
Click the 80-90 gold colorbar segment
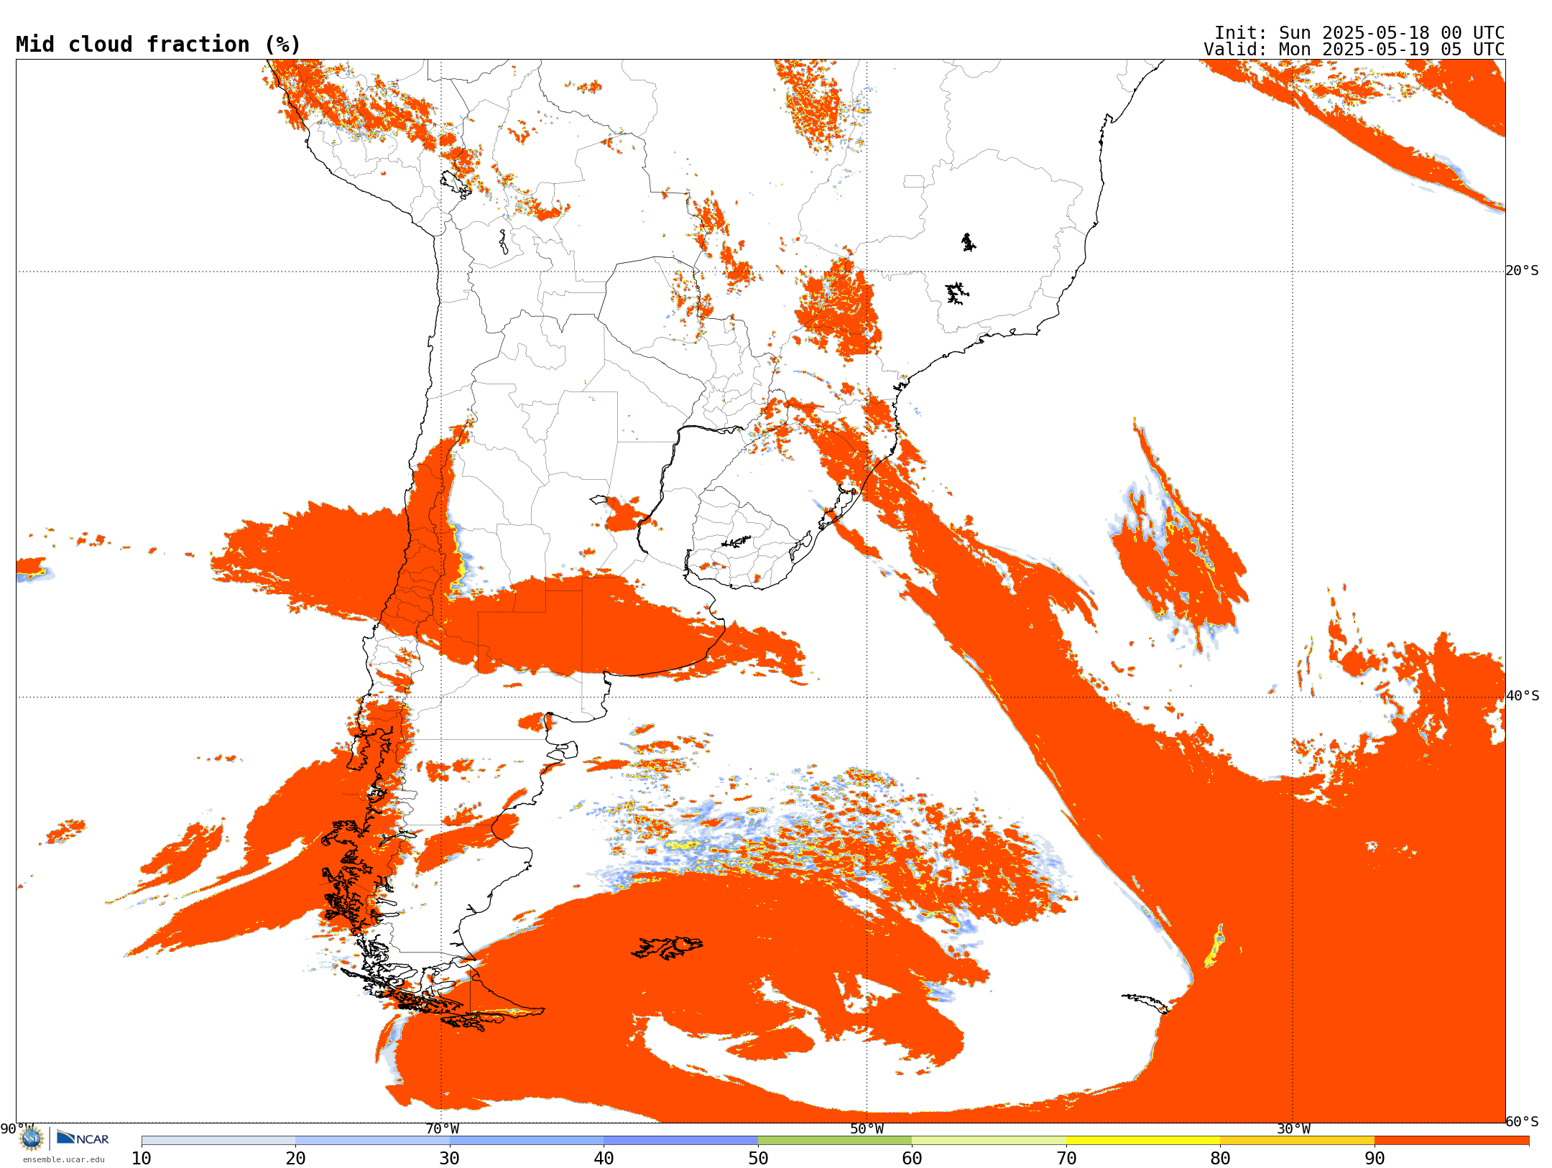click(x=1297, y=1141)
